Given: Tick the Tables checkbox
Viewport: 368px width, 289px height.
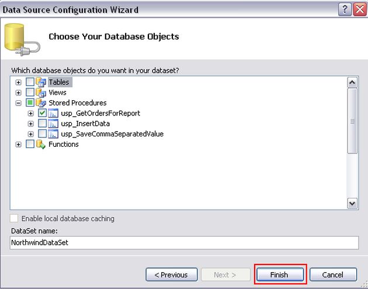Looking at the screenshot, I should tap(30, 82).
